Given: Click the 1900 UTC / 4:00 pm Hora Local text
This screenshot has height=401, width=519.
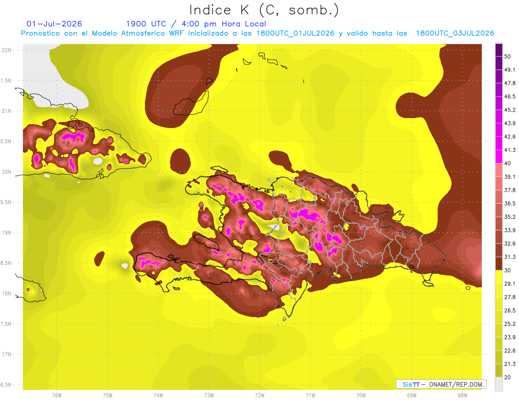Looking at the screenshot, I should coord(196,24).
